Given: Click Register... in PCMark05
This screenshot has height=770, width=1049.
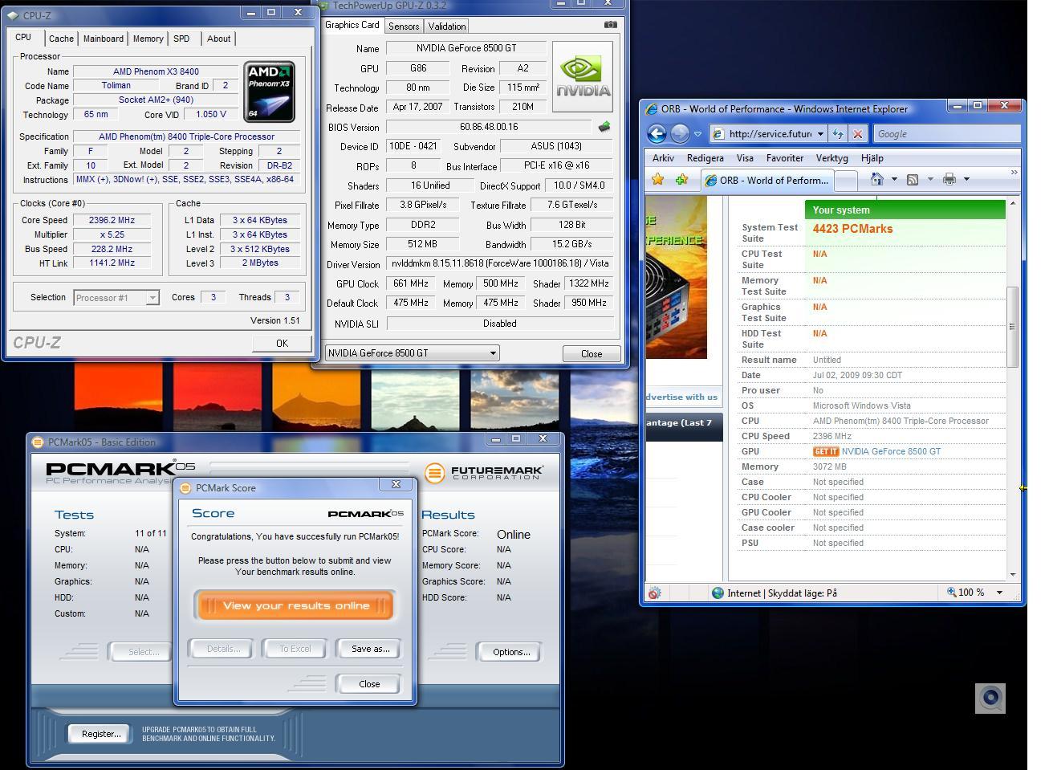Looking at the screenshot, I should pos(101,734).
